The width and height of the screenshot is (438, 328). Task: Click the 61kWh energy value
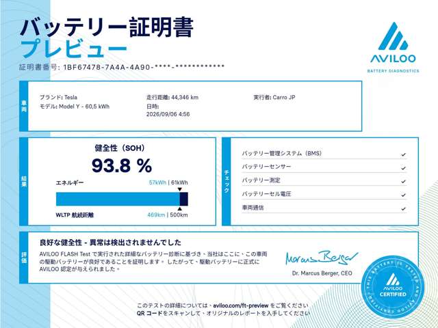coord(179,183)
